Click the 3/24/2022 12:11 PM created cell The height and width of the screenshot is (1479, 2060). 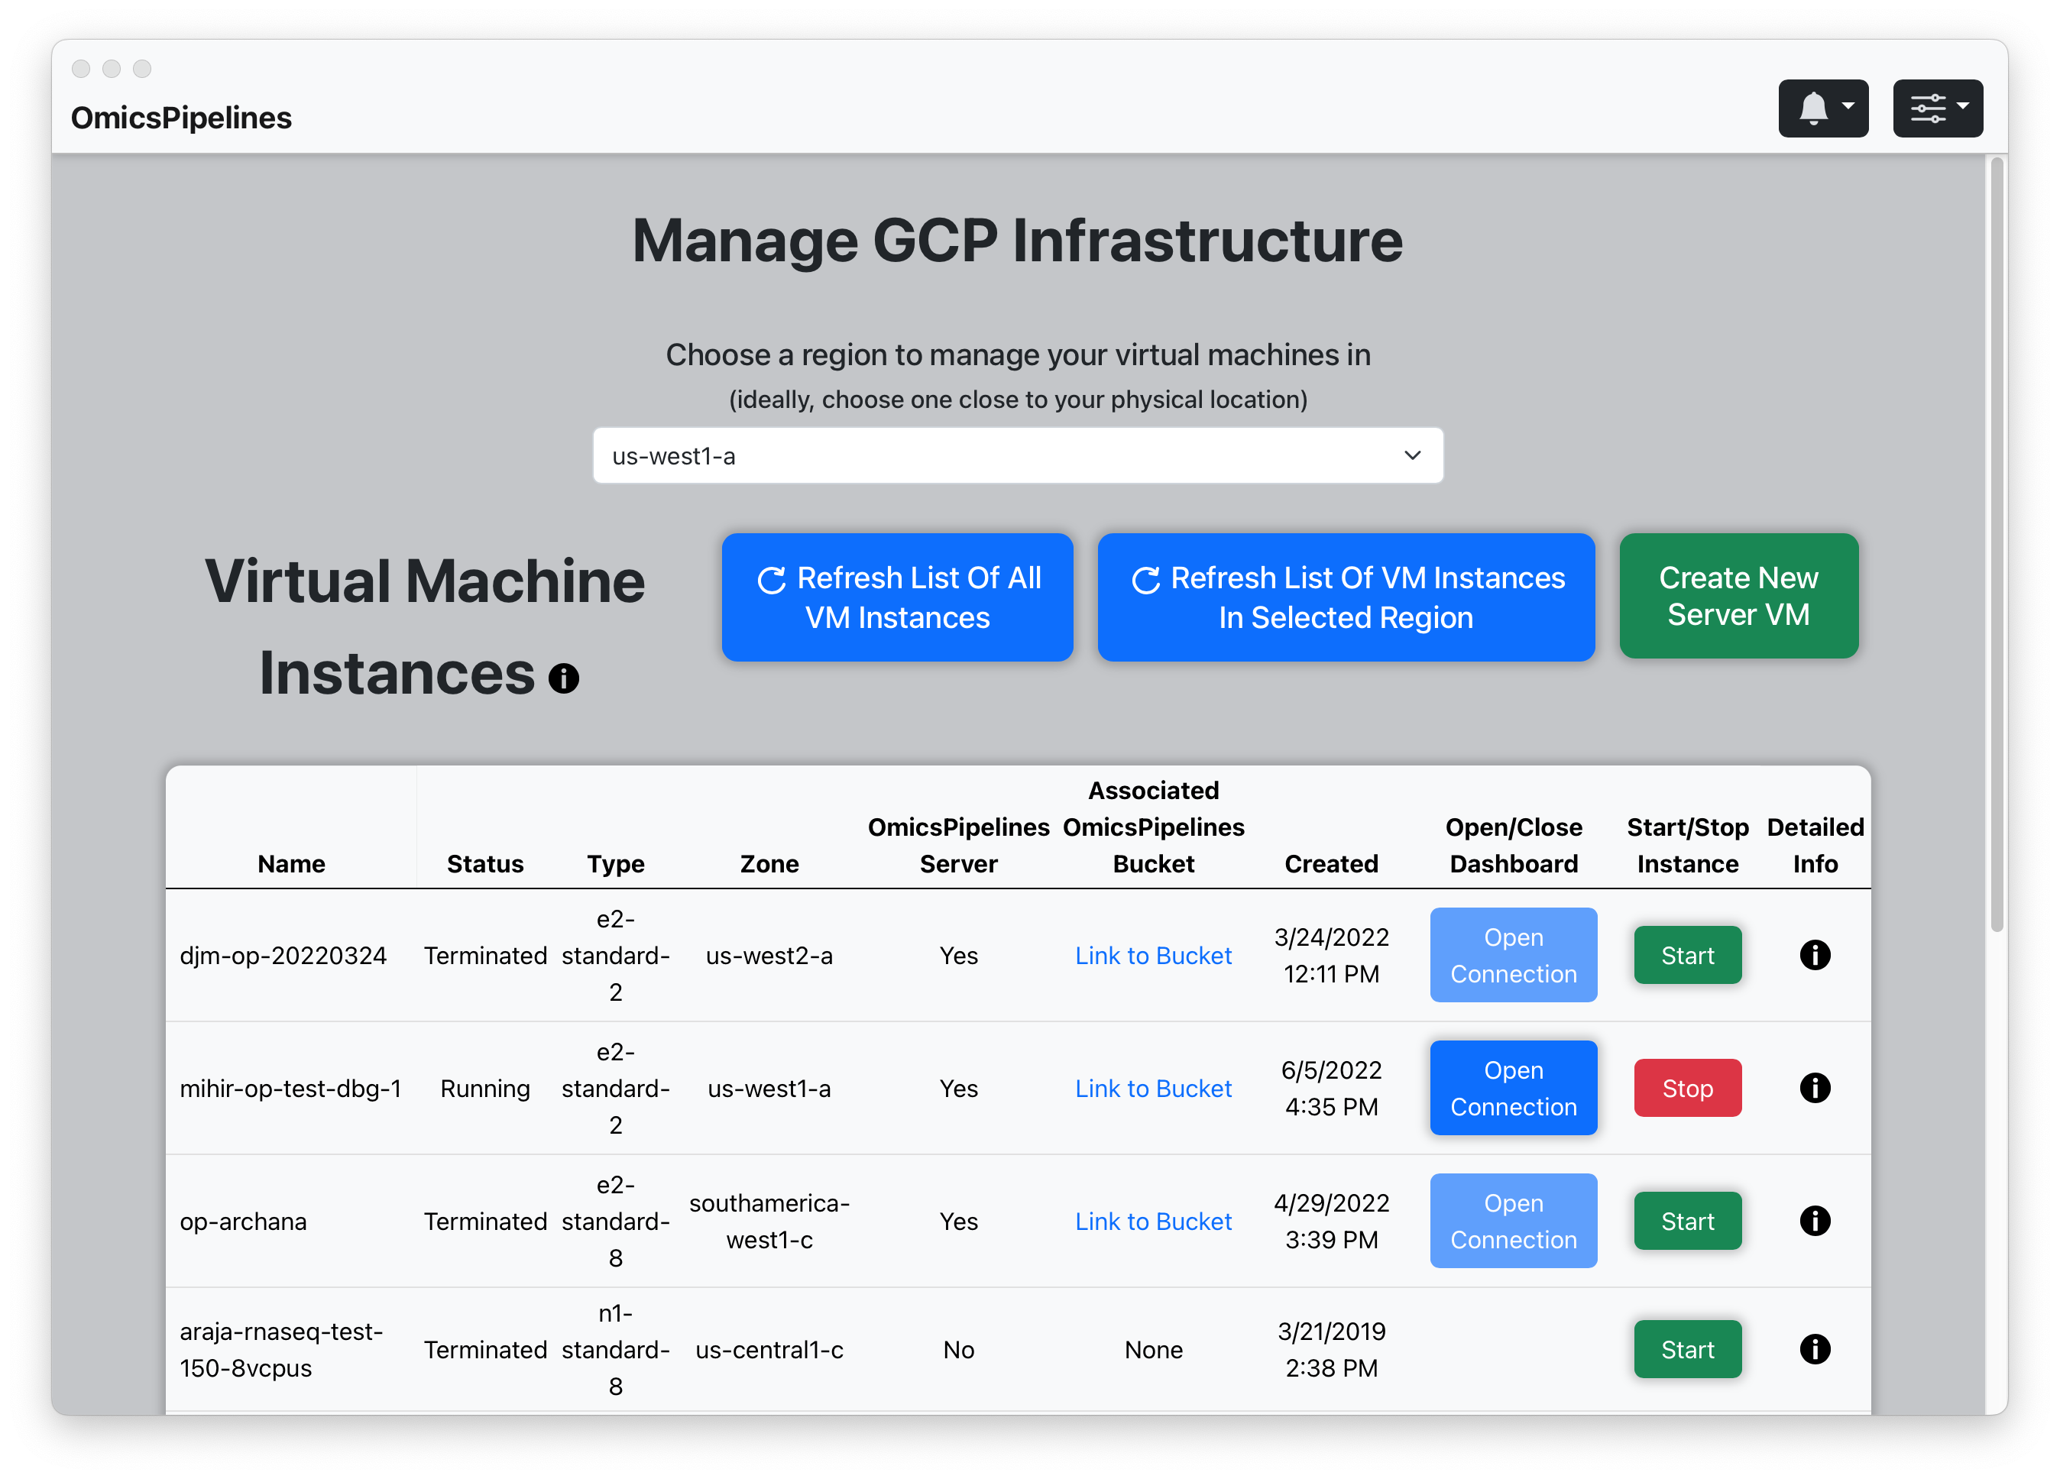click(1330, 954)
